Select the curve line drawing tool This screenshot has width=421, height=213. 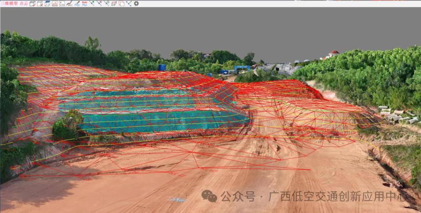(x=69, y=3)
